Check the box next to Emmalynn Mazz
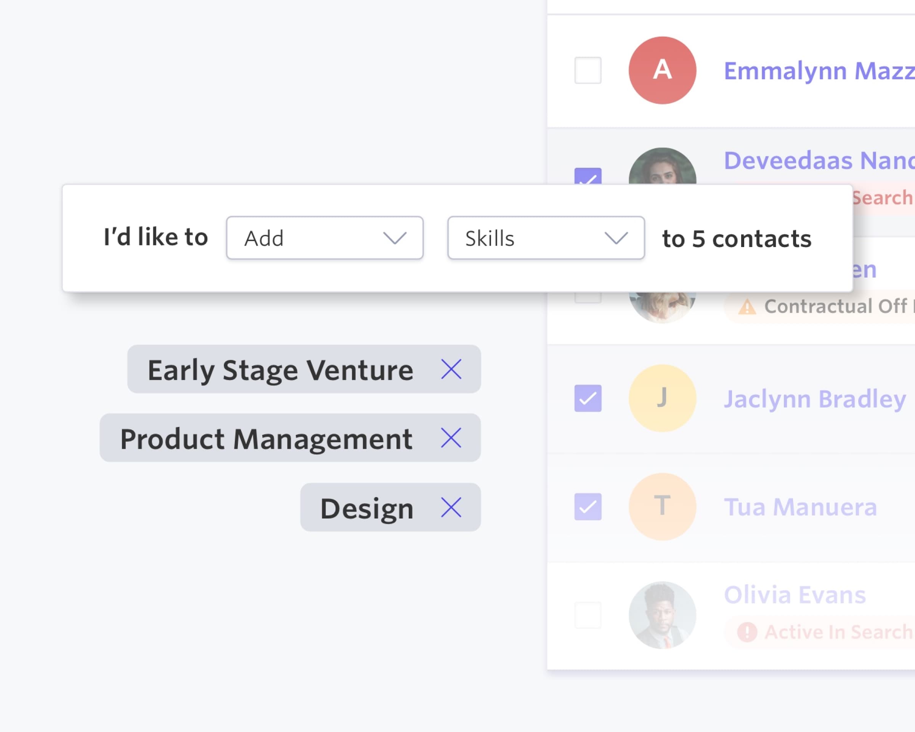915x732 pixels. 588,71
